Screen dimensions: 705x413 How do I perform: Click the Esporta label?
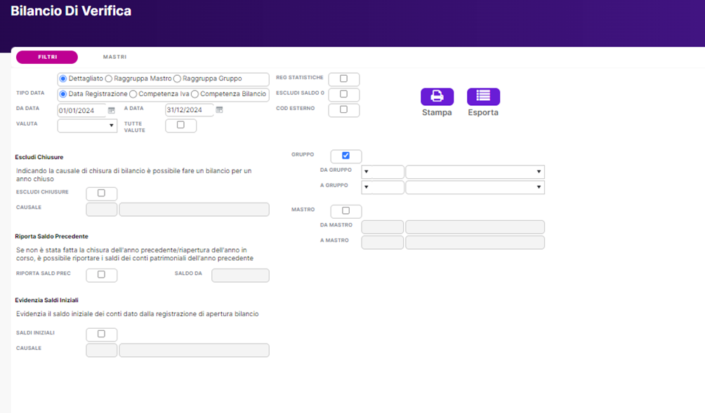pyautogui.click(x=483, y=112)
